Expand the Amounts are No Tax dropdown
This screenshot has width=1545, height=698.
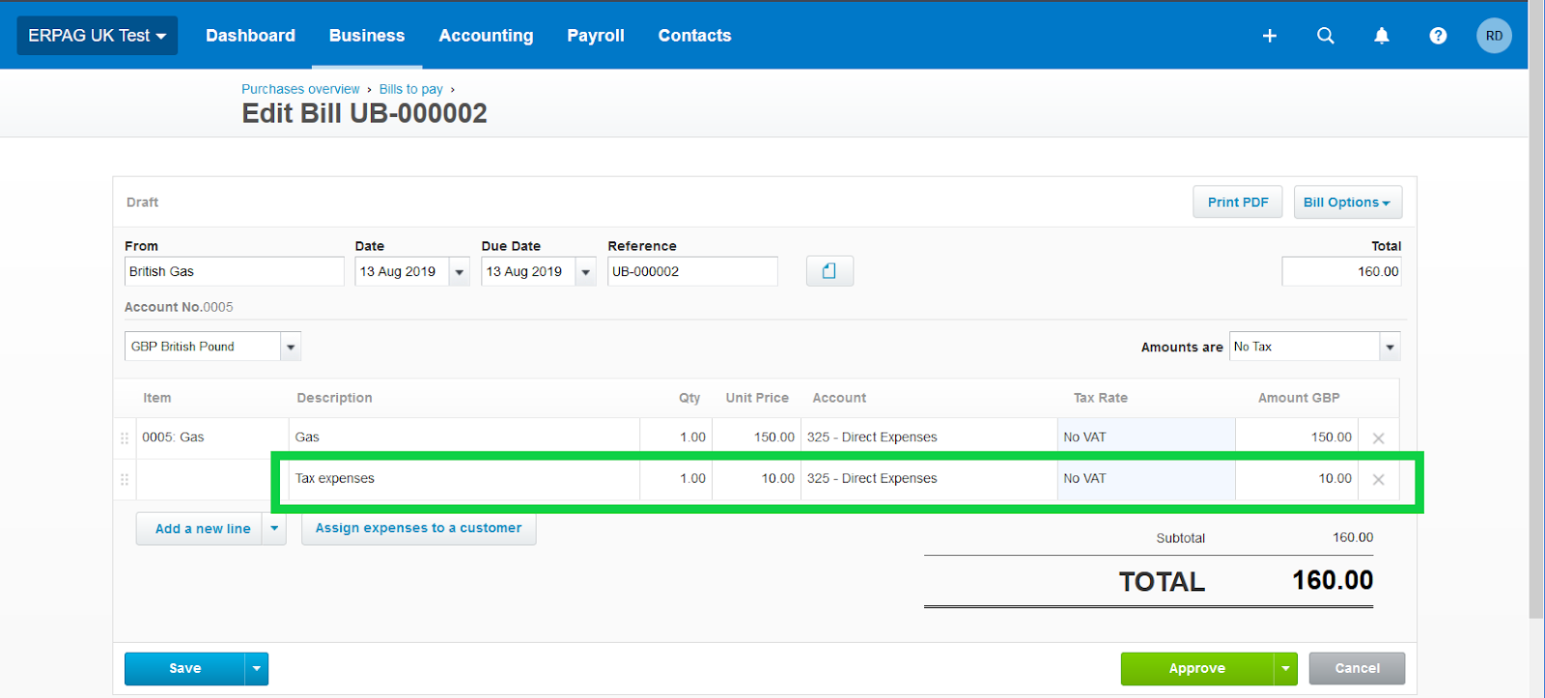tap(1390, 347)
